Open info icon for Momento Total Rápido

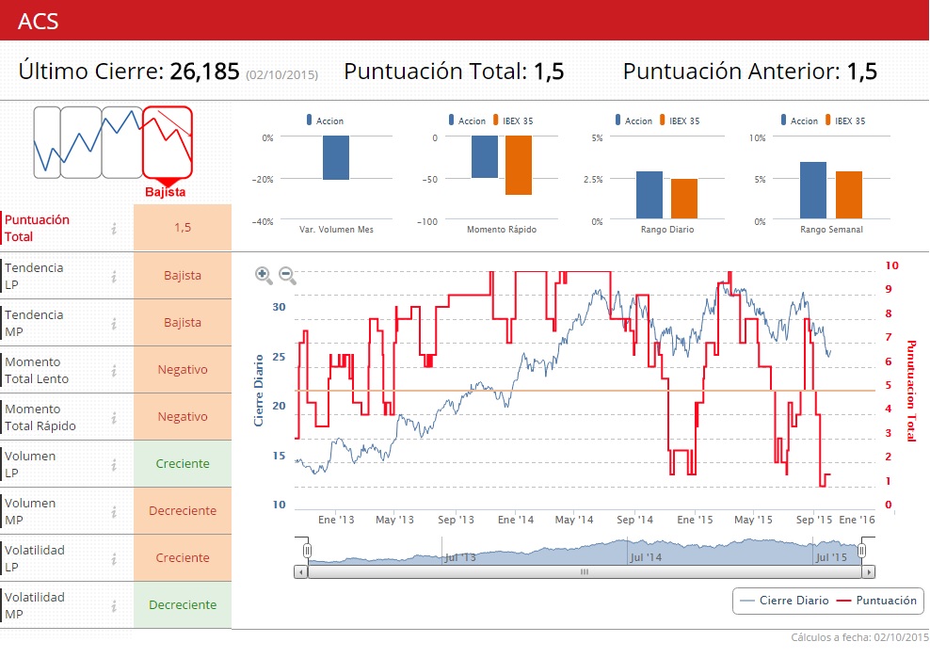coord(114,417)
